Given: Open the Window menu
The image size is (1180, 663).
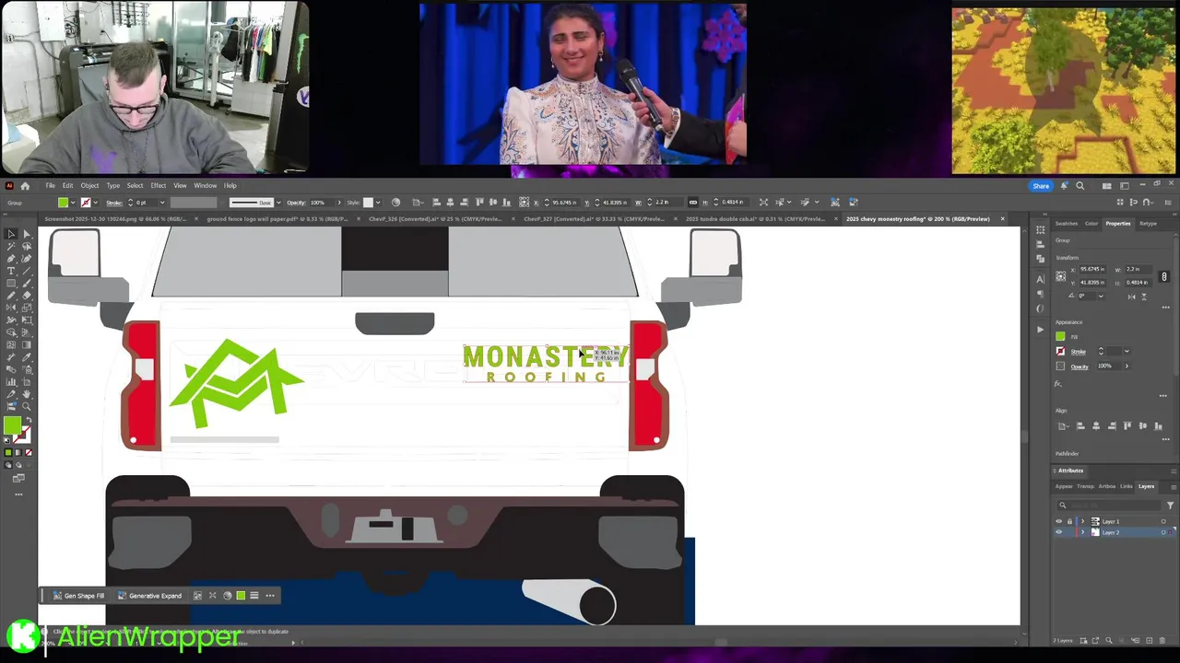Looking at the screenshot, I should 205,186.
